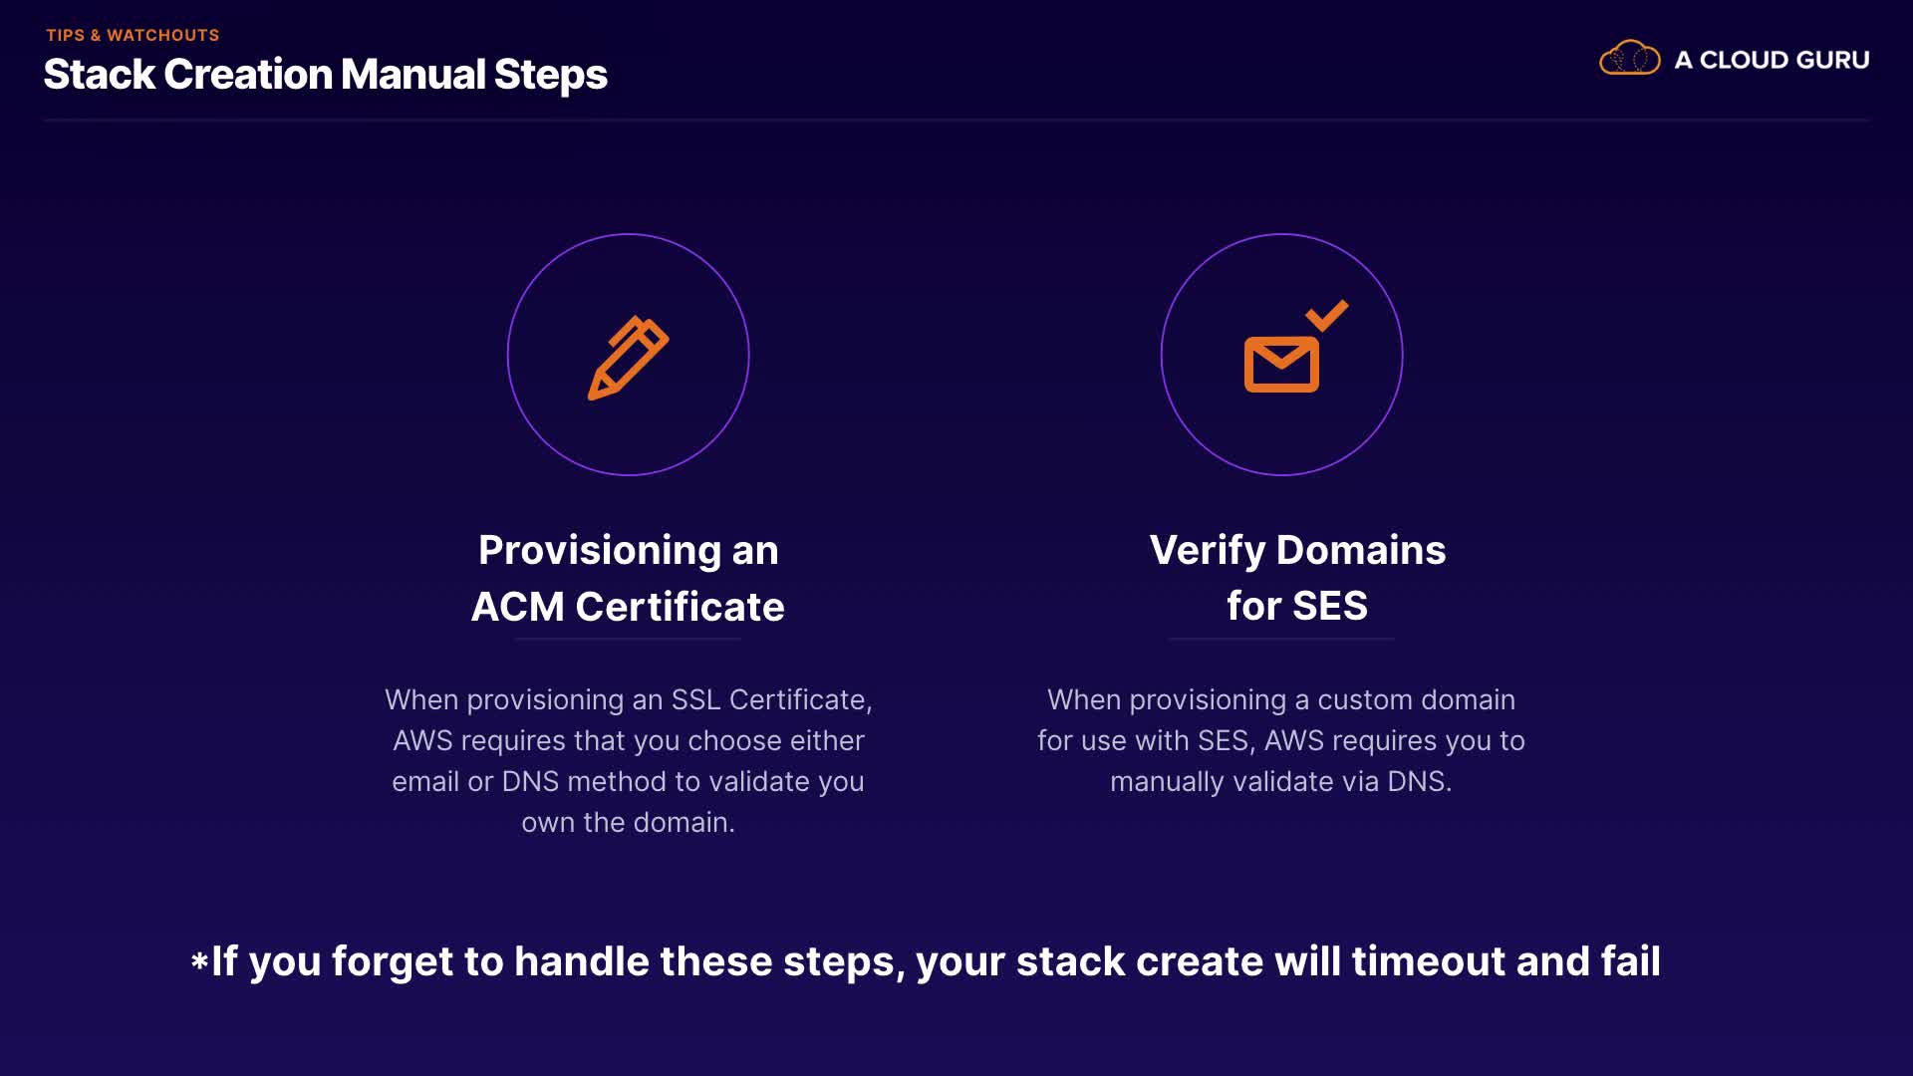Click the SSL Certificate description paragraph
Screen dimensions: 1913x1076
tap(628, 740)
